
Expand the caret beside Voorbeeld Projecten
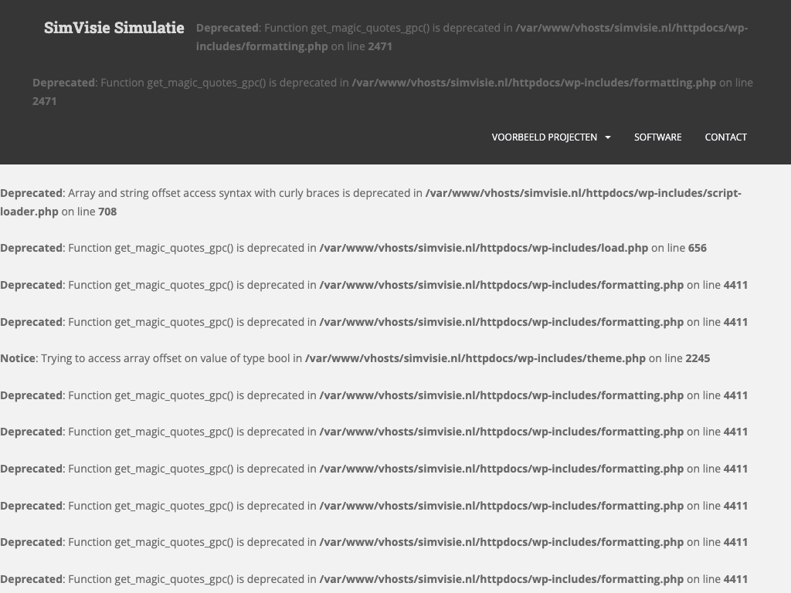pyautogui.click(x=608, y=137)
